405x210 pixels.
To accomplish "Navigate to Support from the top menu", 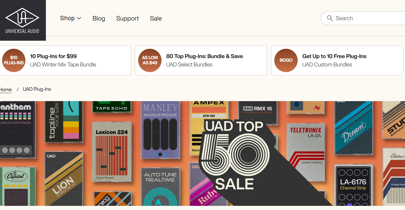I will (127, 18).
